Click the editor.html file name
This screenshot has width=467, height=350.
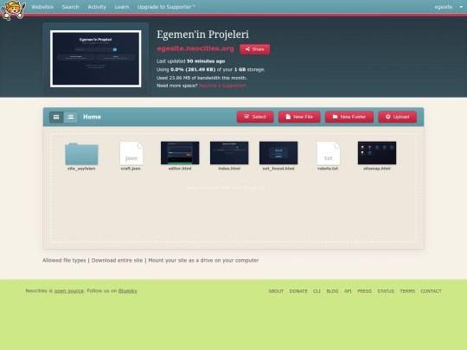pos(180,169)
